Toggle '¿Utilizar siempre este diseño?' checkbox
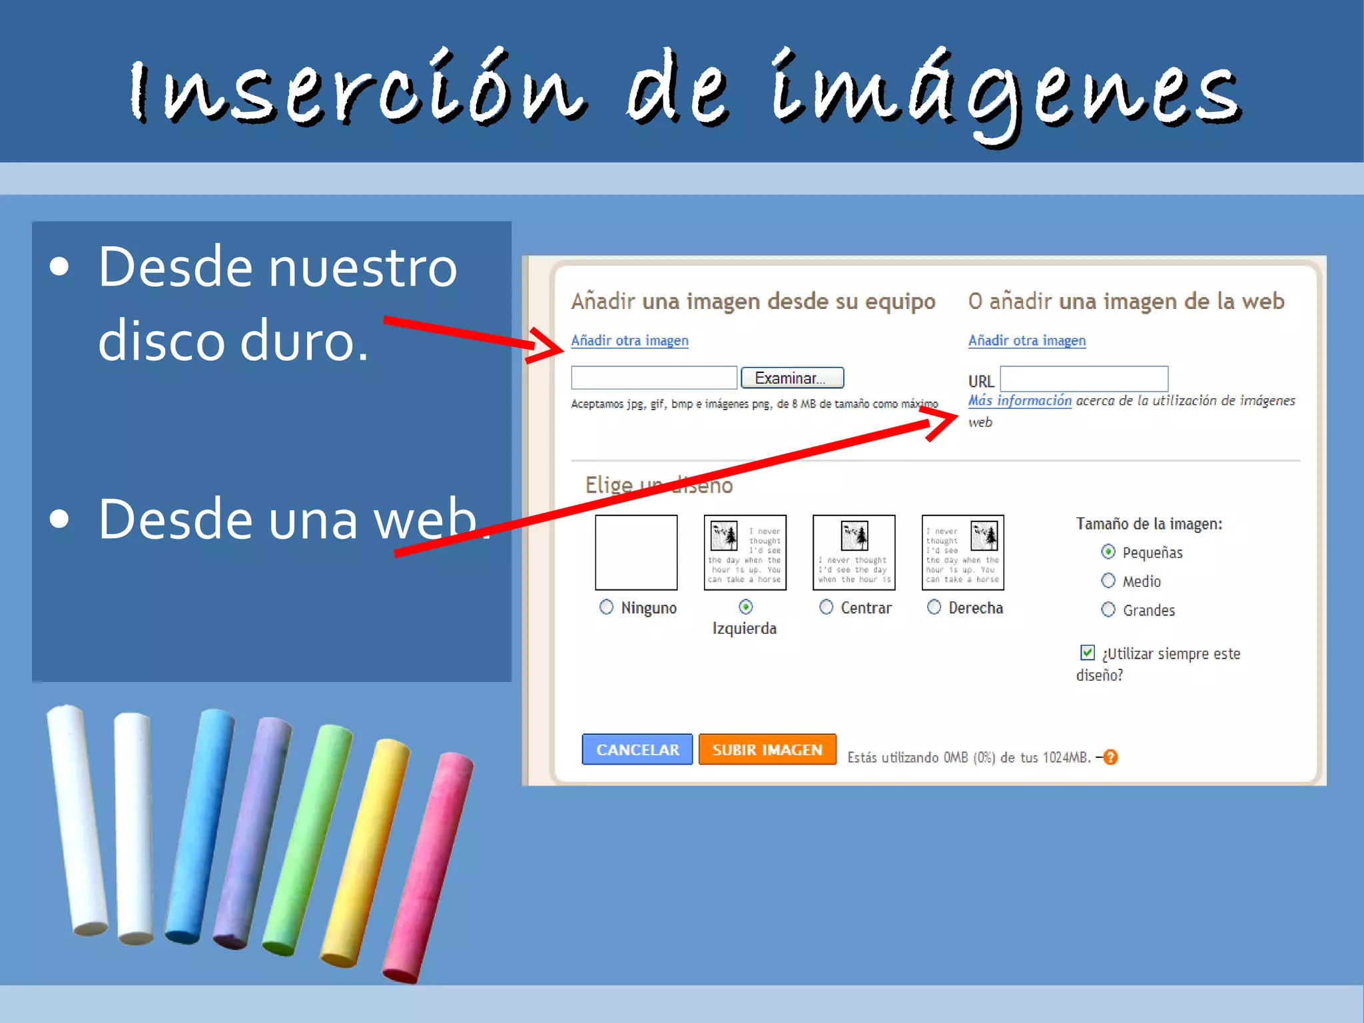Viewport: 1364px width, 1023px height. [1088, 652]
